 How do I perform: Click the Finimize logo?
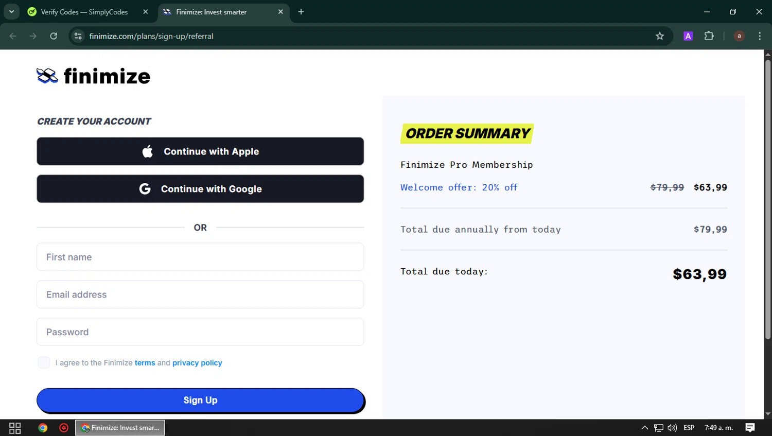[x=93, y=76]
